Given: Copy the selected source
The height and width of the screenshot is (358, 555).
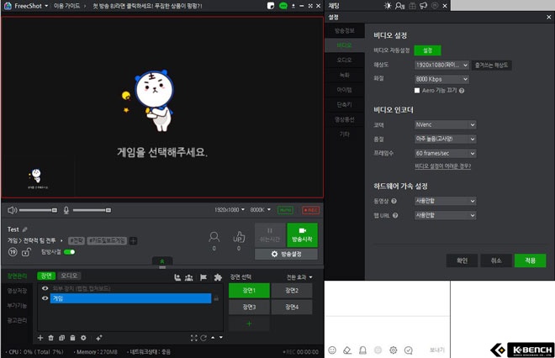Looking at the screenshot, I should click(61, 338).
